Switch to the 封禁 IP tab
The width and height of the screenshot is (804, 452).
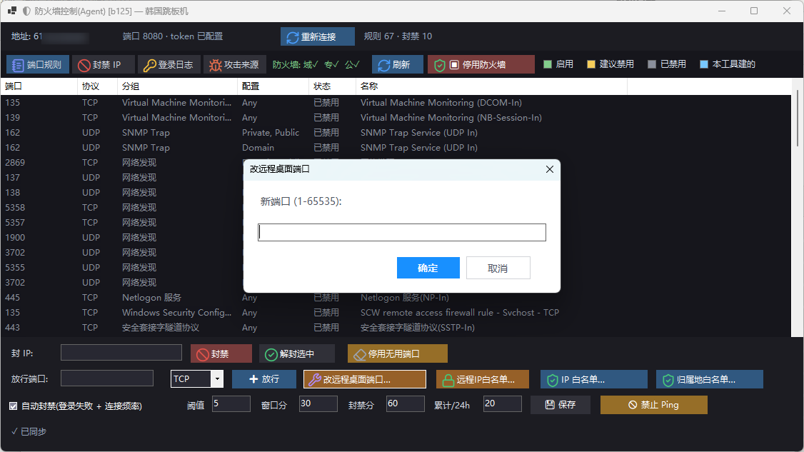103,65
